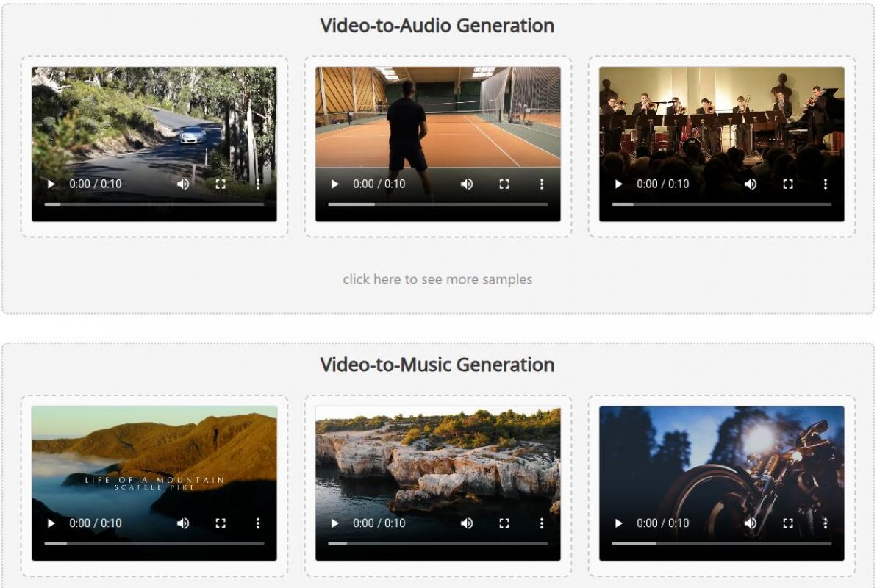Enter fullscreen on the mountain video
This screenshot has width=877, height=588.
click(x=221, y=524)
